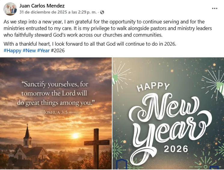Click the setting sun in the left photo
The height and width of the screenshot is (170, 224).
(x=75, y=135)
